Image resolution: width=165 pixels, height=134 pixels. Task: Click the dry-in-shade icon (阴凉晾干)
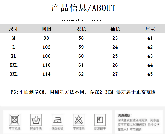tap(100, 120)
